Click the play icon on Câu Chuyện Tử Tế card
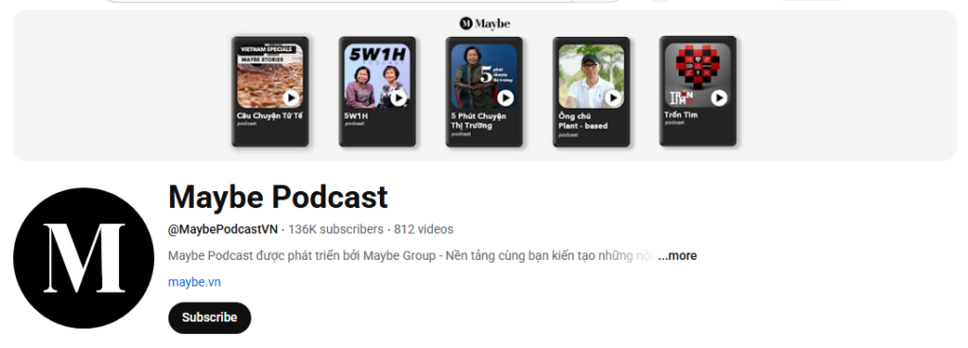Screen dimensions: 968x348 (291, 97)
